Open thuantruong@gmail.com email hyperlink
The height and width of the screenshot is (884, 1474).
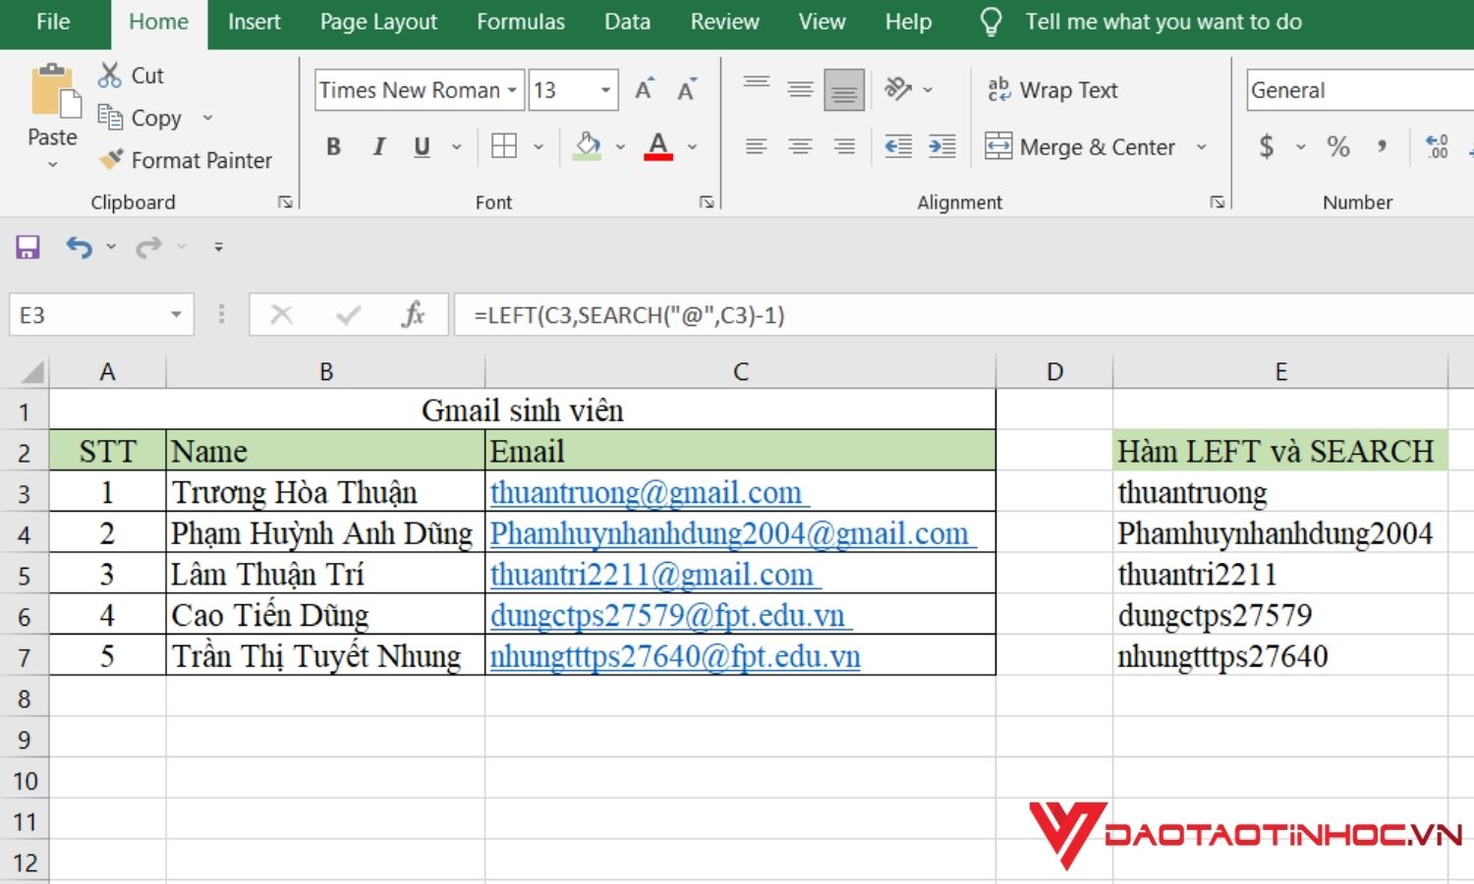[x=644, y=491]
